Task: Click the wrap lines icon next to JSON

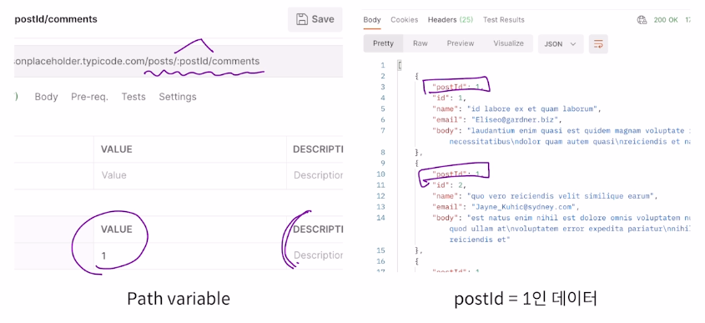Action: [x=598, y=44]
